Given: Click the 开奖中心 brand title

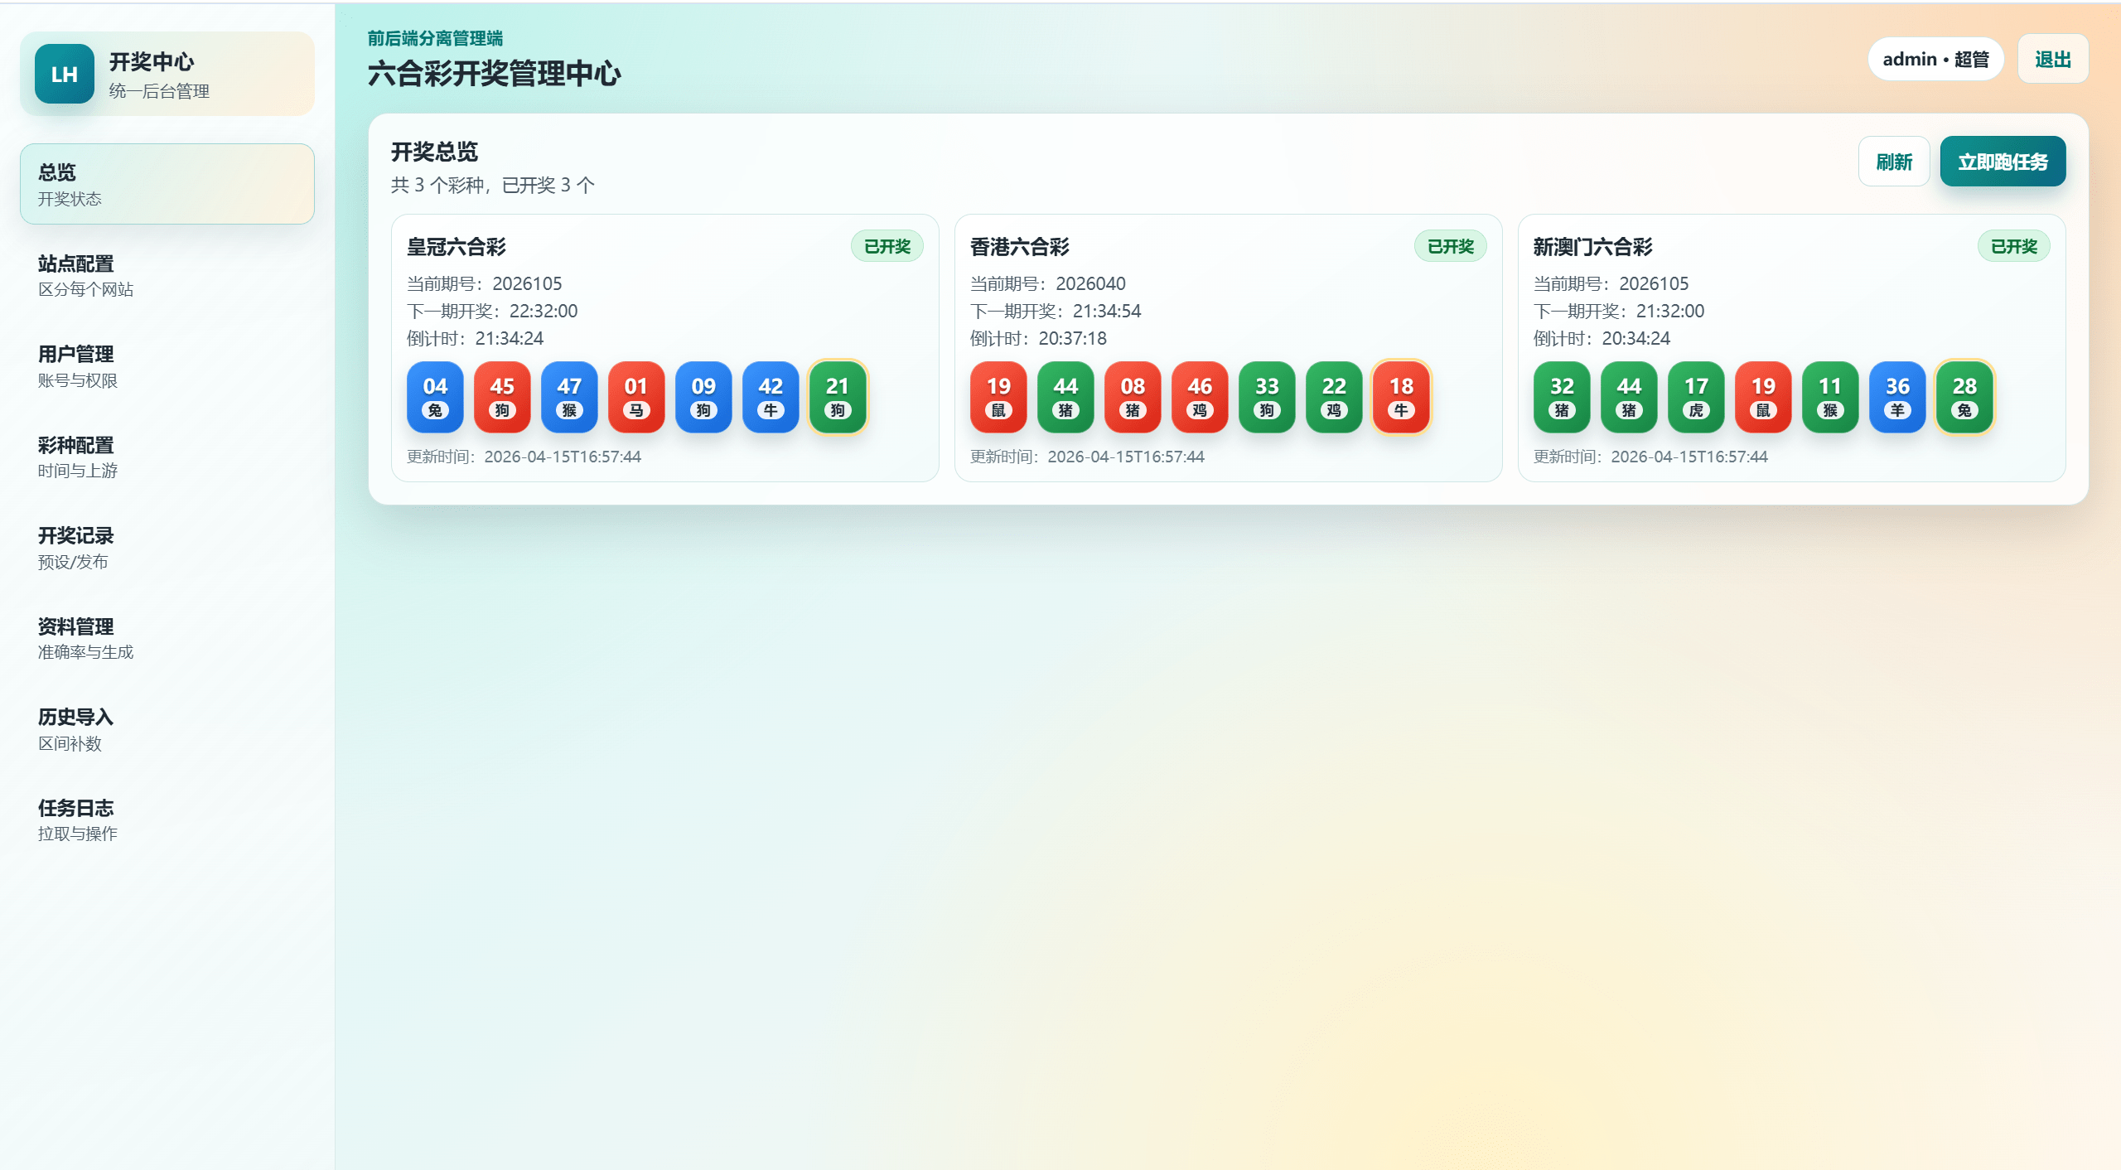Looking at the screenshot, I should point(152,61).
